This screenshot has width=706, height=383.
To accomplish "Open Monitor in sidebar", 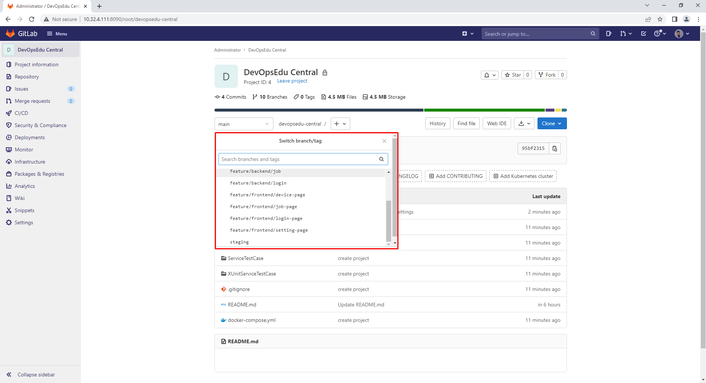I will click(24, 150).
